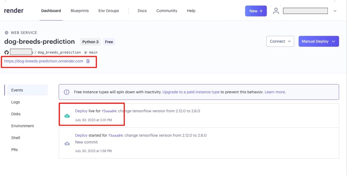
Task: Click the WEB SERVICE label
Action: [x=24, y=33]
